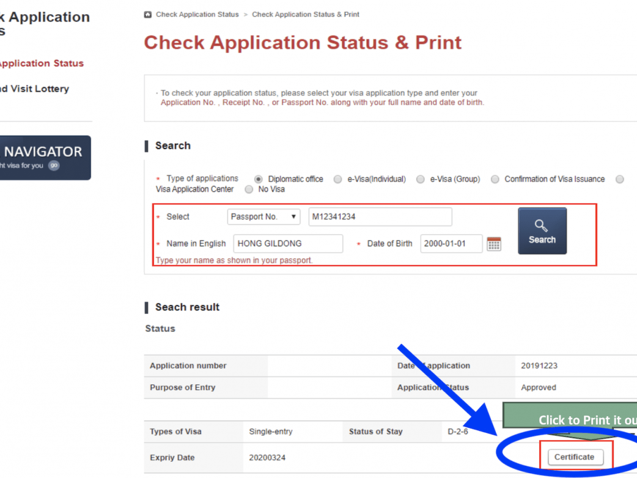Select the e-Visa (Group) radio option

[x=421, y=179]
